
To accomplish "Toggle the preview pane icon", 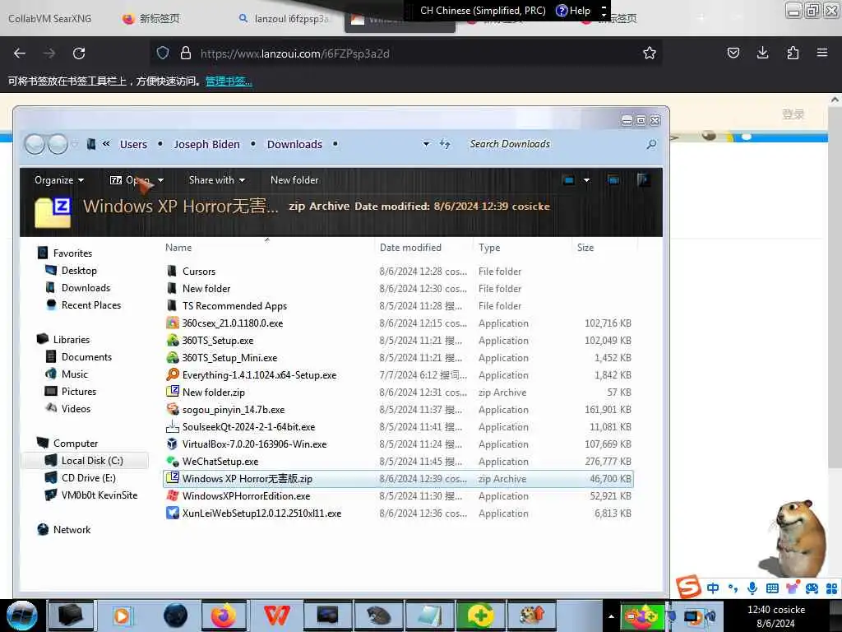I will coord(613,180).
